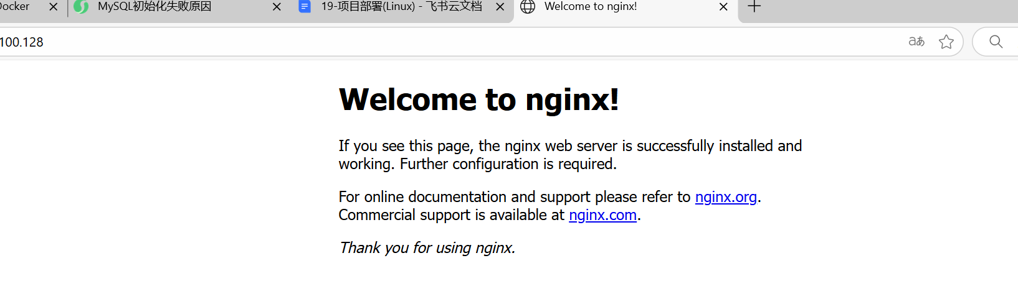
Task: Click the search magnifier icon
Action: click(x=996, y=42)
